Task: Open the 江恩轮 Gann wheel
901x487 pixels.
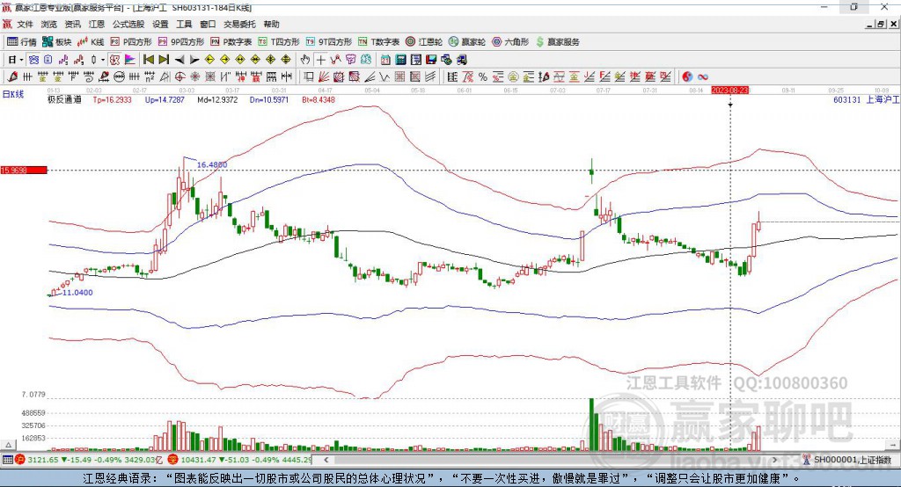Action: (x=424, y=42)
